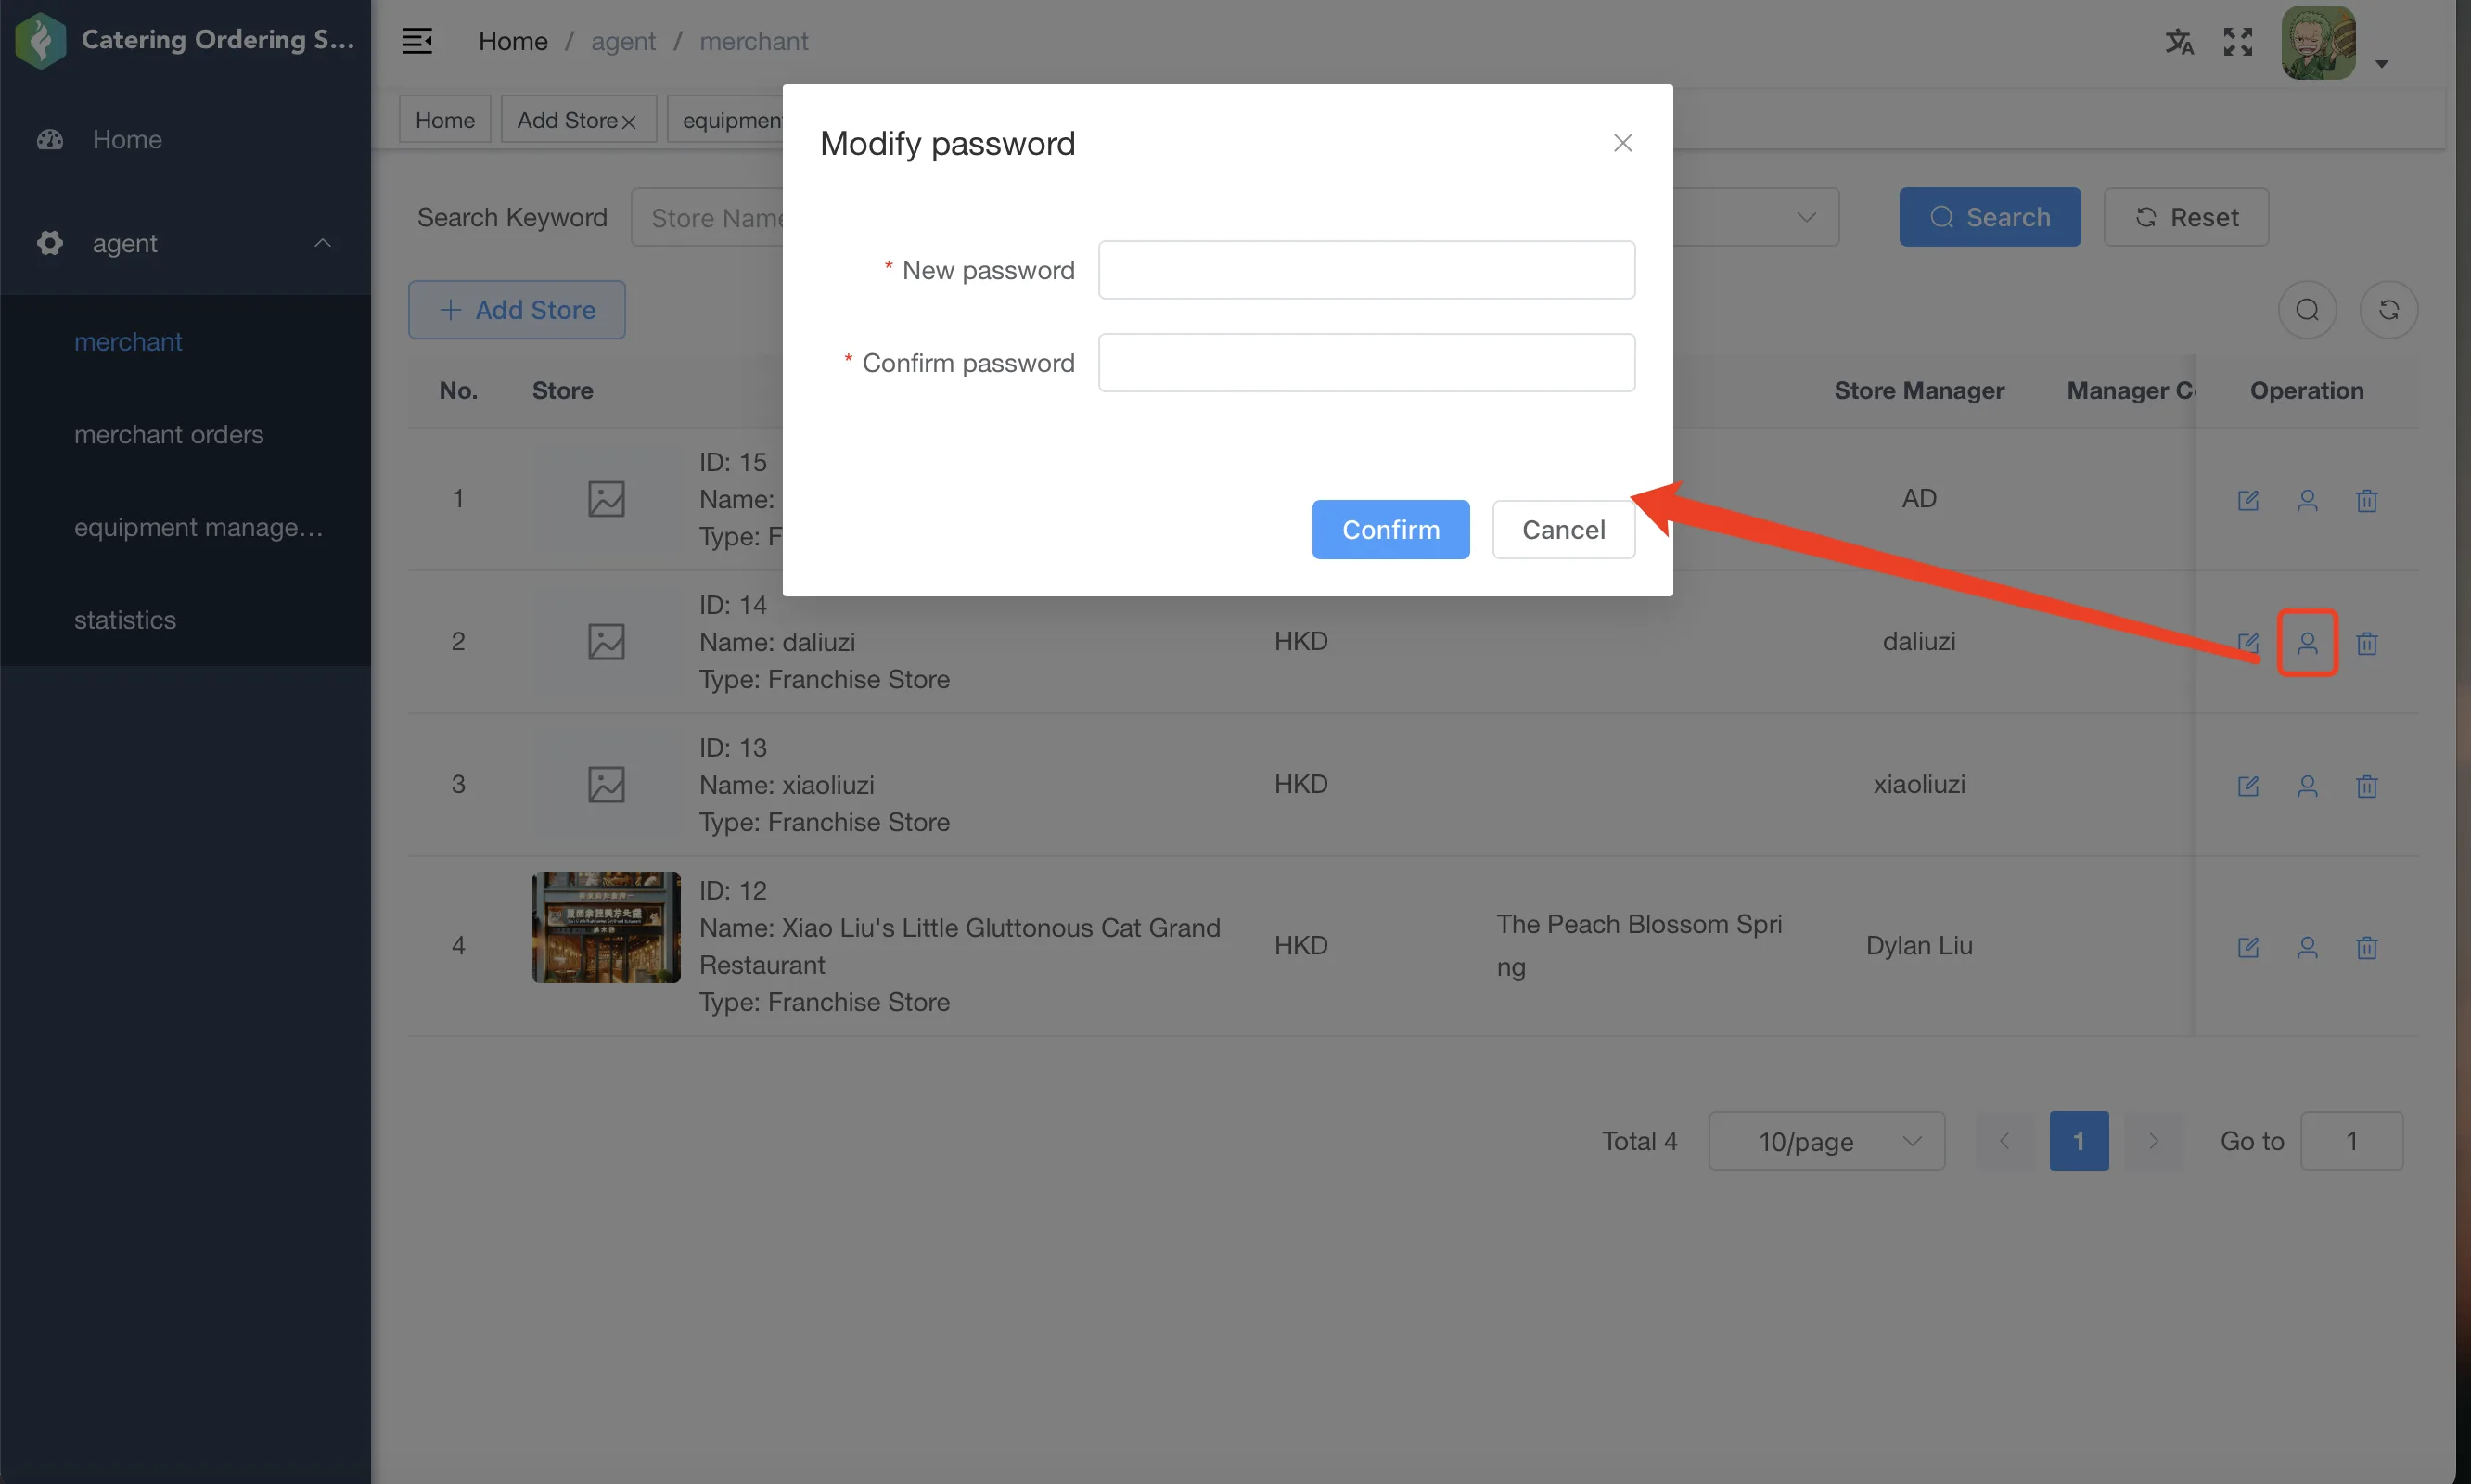Click the Operation column header
2471x1484 pixels.
(x=2306, y=390)
